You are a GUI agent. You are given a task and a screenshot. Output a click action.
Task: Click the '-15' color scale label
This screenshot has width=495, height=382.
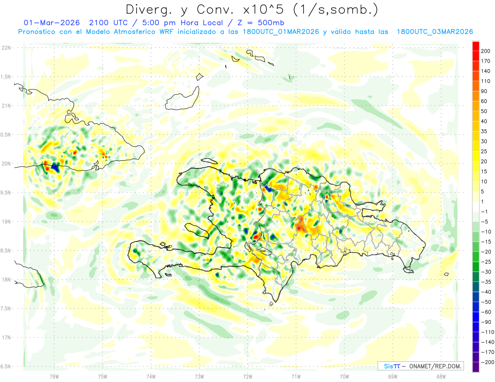point(486,241)
